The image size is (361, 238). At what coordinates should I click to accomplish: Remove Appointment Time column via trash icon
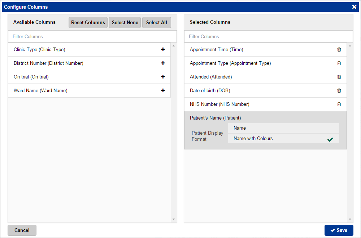click(339, 50)
